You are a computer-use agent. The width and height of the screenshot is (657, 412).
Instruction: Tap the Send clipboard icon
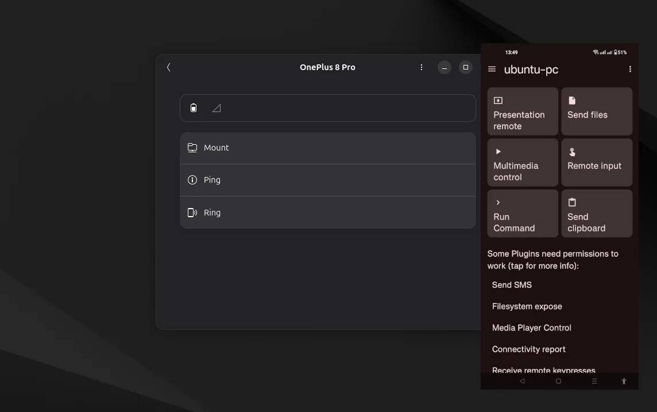pos(571,202)
